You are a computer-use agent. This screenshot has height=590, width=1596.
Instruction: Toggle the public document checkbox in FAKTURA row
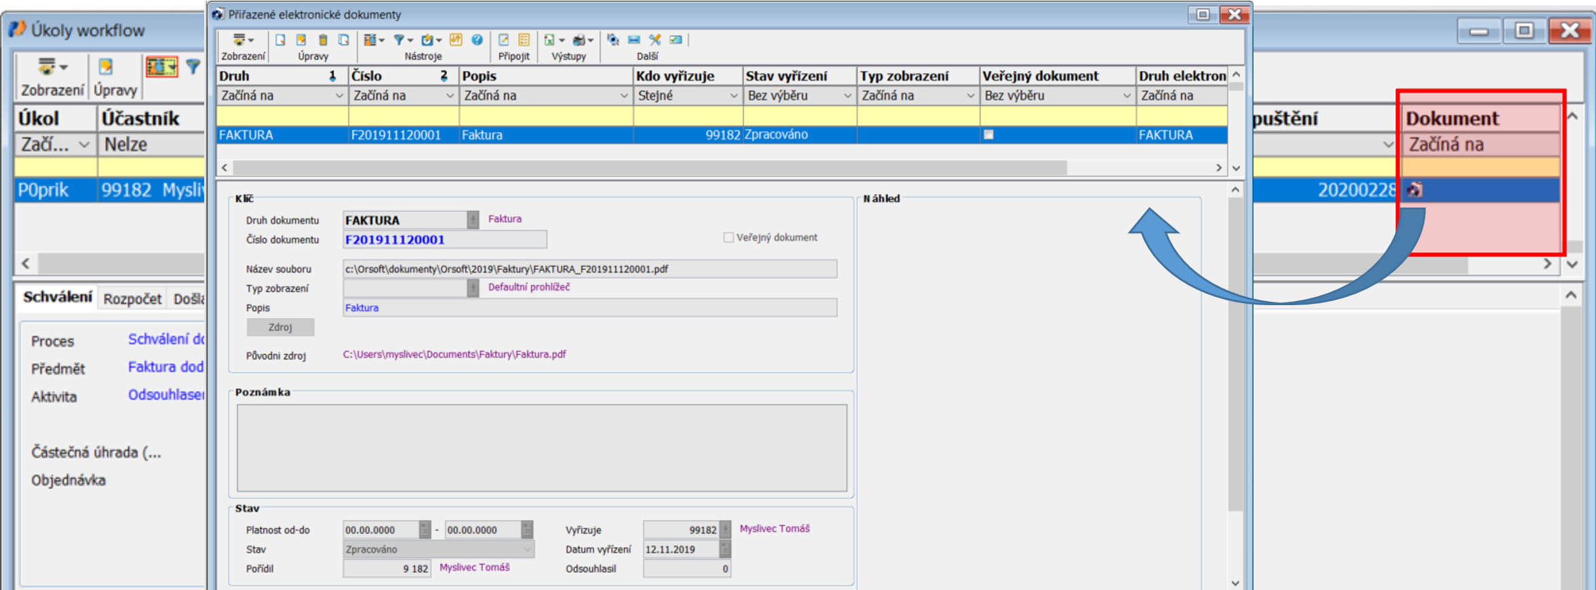coord(988,135)
